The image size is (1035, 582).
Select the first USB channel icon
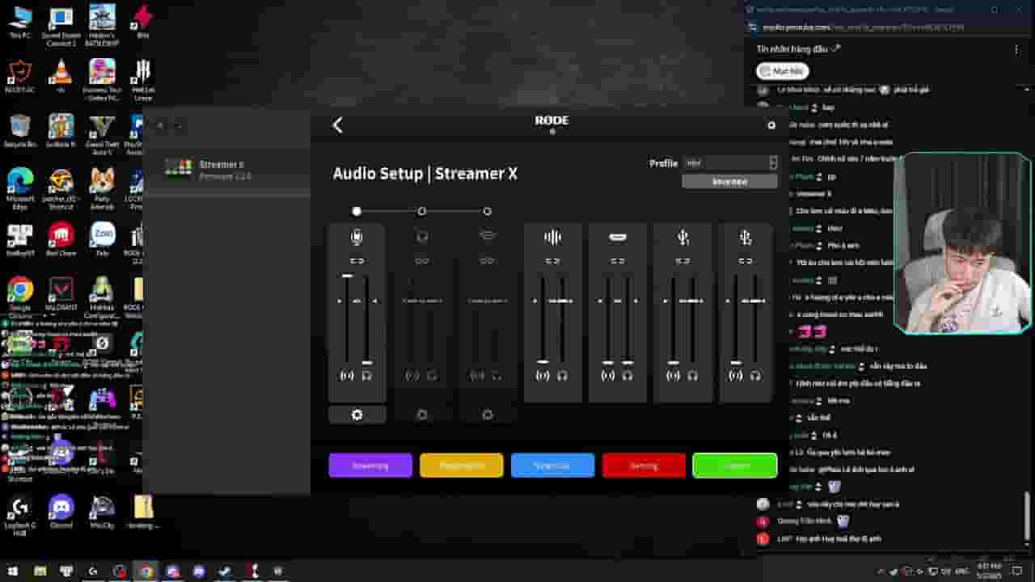(683, 237)
